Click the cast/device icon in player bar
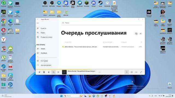Image resolution: width=175 pixels, height=98 pixels. tap(136, 72)
